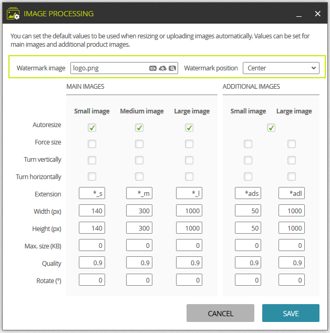Viewport: 330px width, 333px height.
Task: Set Max. size field for additional Large image
Action: pos(292,245)
